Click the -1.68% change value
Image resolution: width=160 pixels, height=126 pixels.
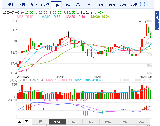[x=98, y=12]
